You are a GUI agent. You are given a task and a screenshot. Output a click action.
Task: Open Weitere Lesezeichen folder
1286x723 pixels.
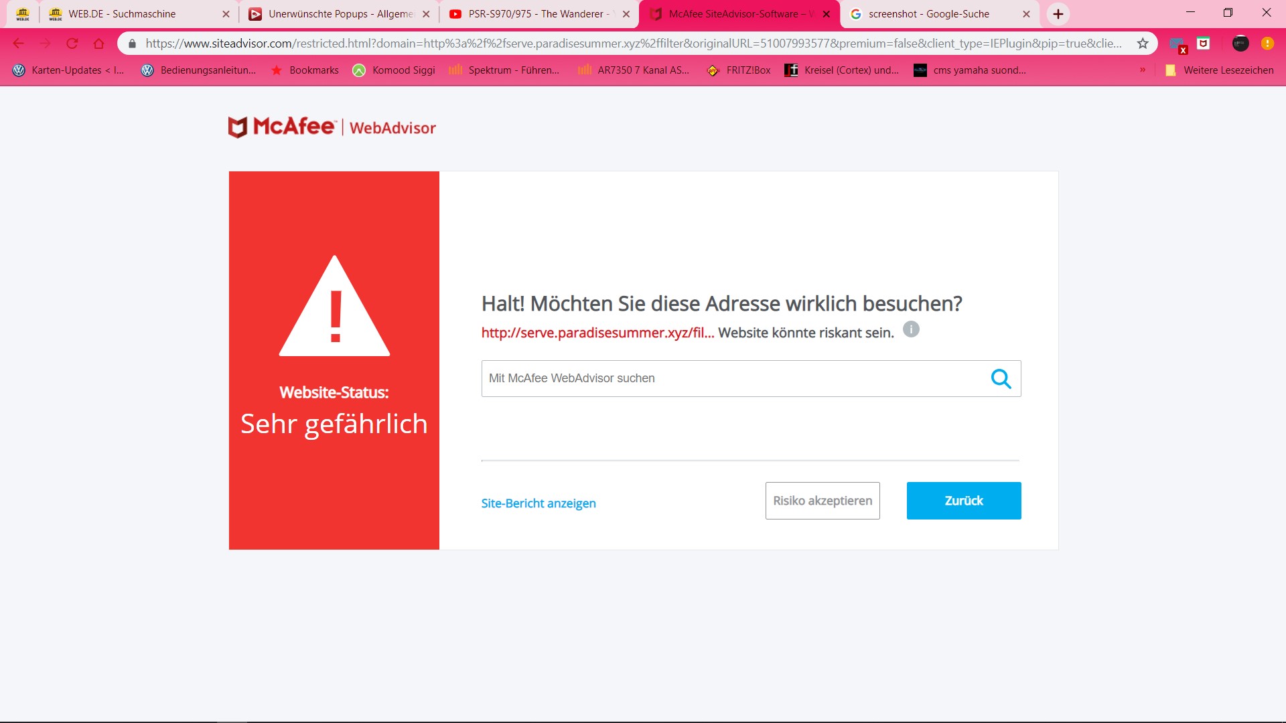pyautogui.click(x=1219, y=70)
